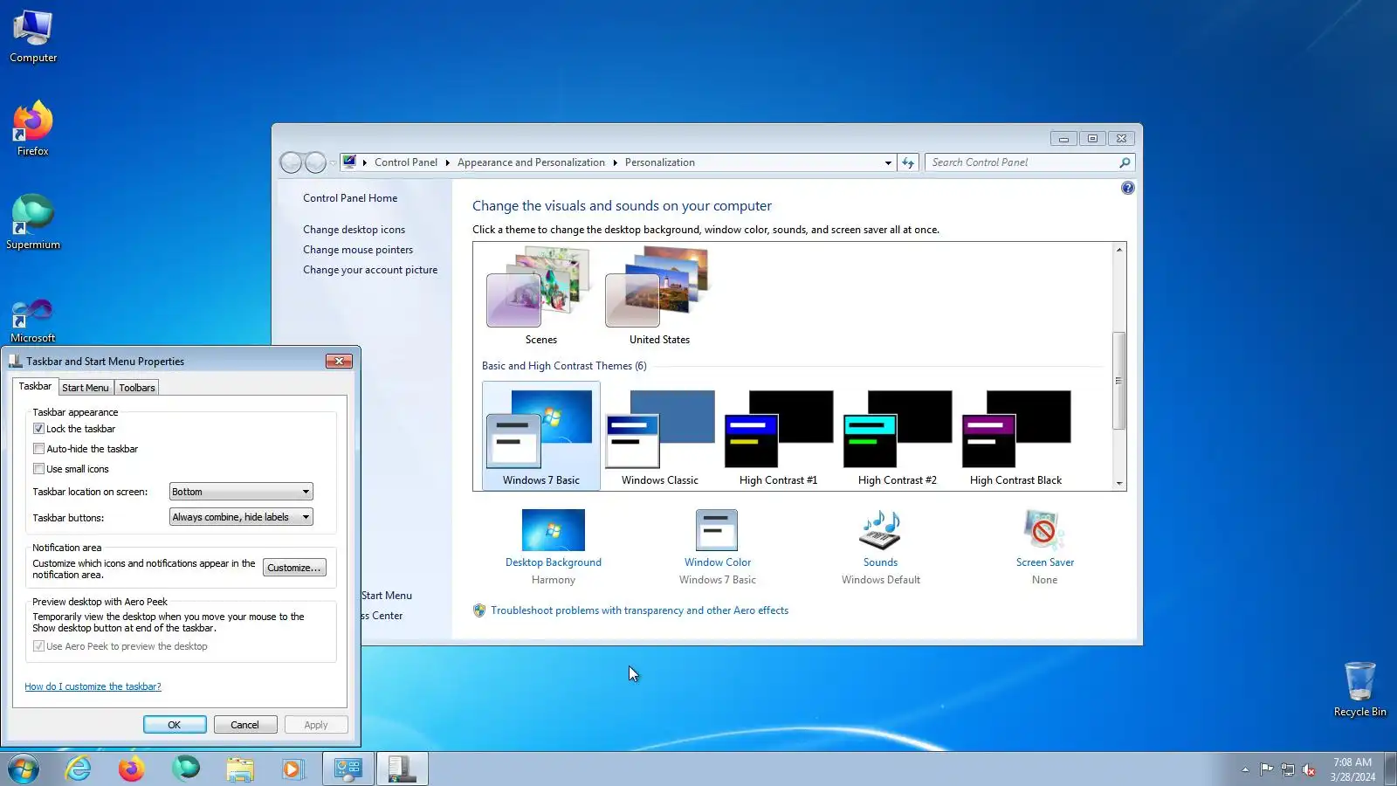Image resolution: width=1397 pixels, height=786 pixels.
Task: Click Cancel in Taskbar Properties dialog
Action: [244, 725]
